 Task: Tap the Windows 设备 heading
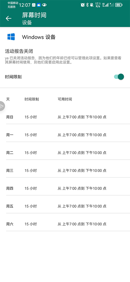[x=39, y=37]
